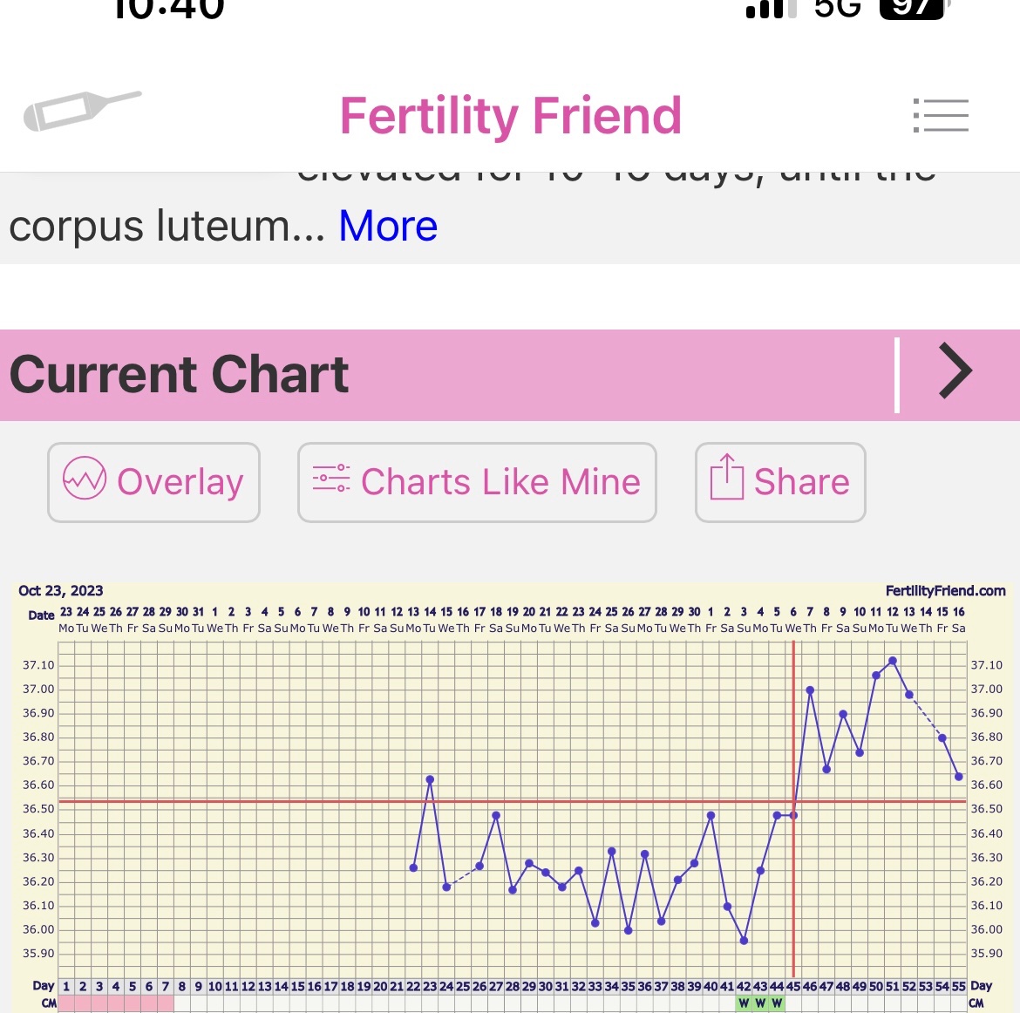Tap the pink menstruation cell for day 1
This screenshot has height=1013, width=1020.
66,1003
